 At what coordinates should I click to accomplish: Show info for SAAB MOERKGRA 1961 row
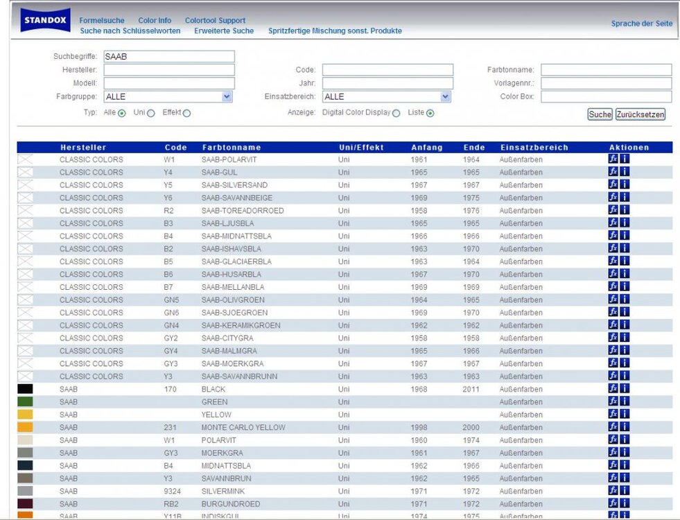click(x=624, y=452)
